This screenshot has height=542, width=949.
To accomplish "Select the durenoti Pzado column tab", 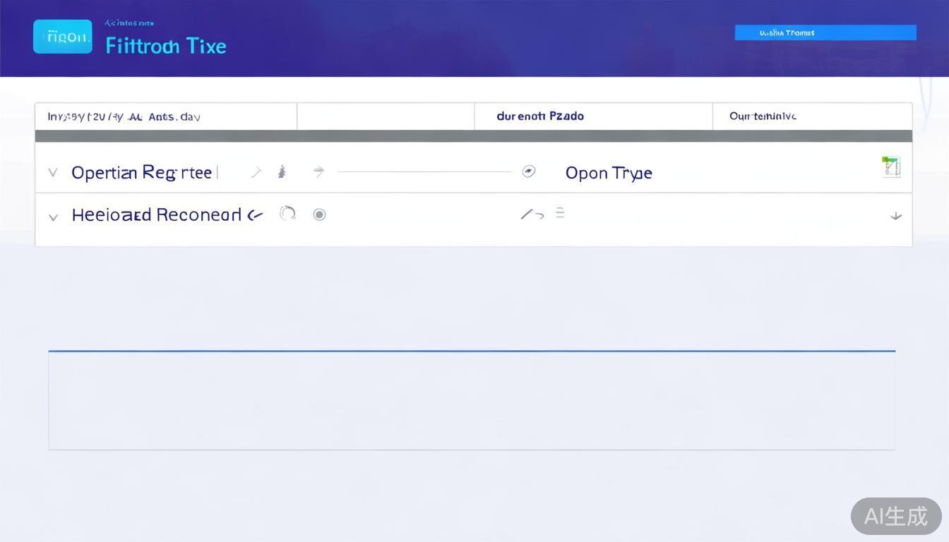I will (540, 116).
